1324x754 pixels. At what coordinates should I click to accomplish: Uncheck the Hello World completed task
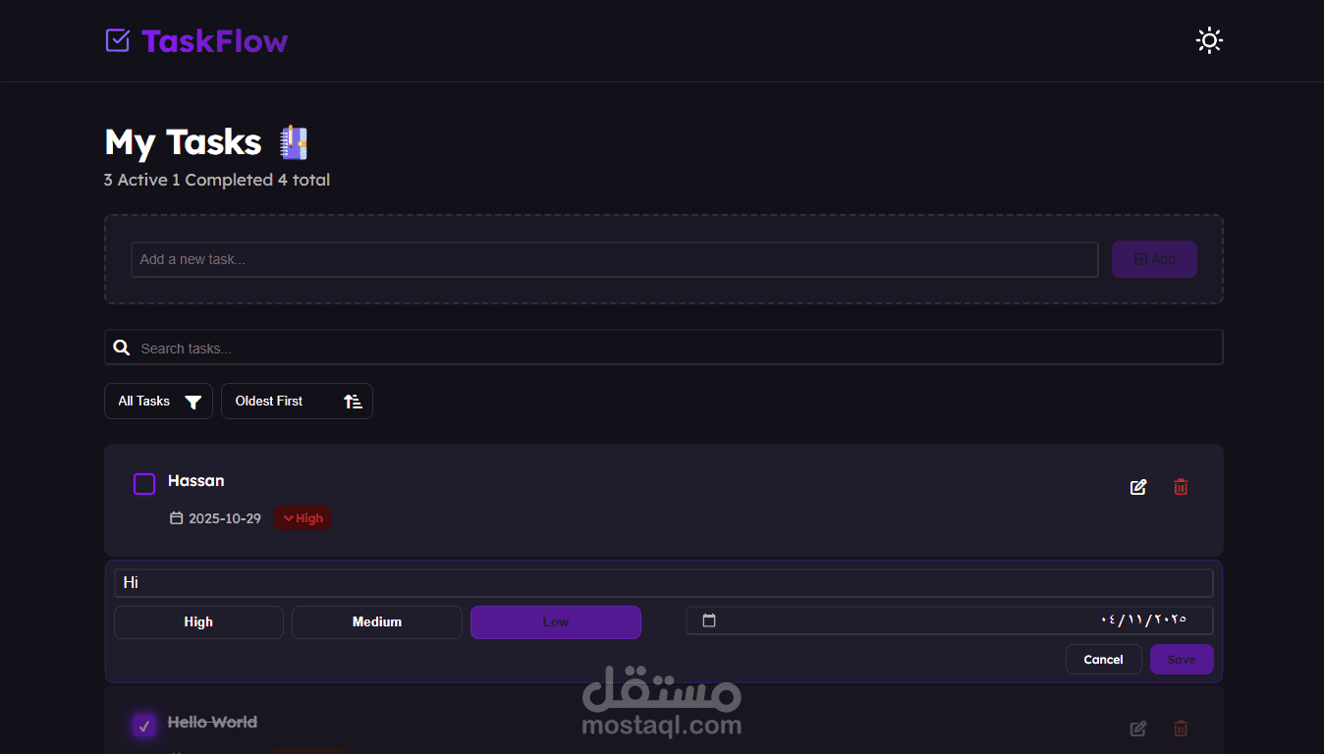144,726
